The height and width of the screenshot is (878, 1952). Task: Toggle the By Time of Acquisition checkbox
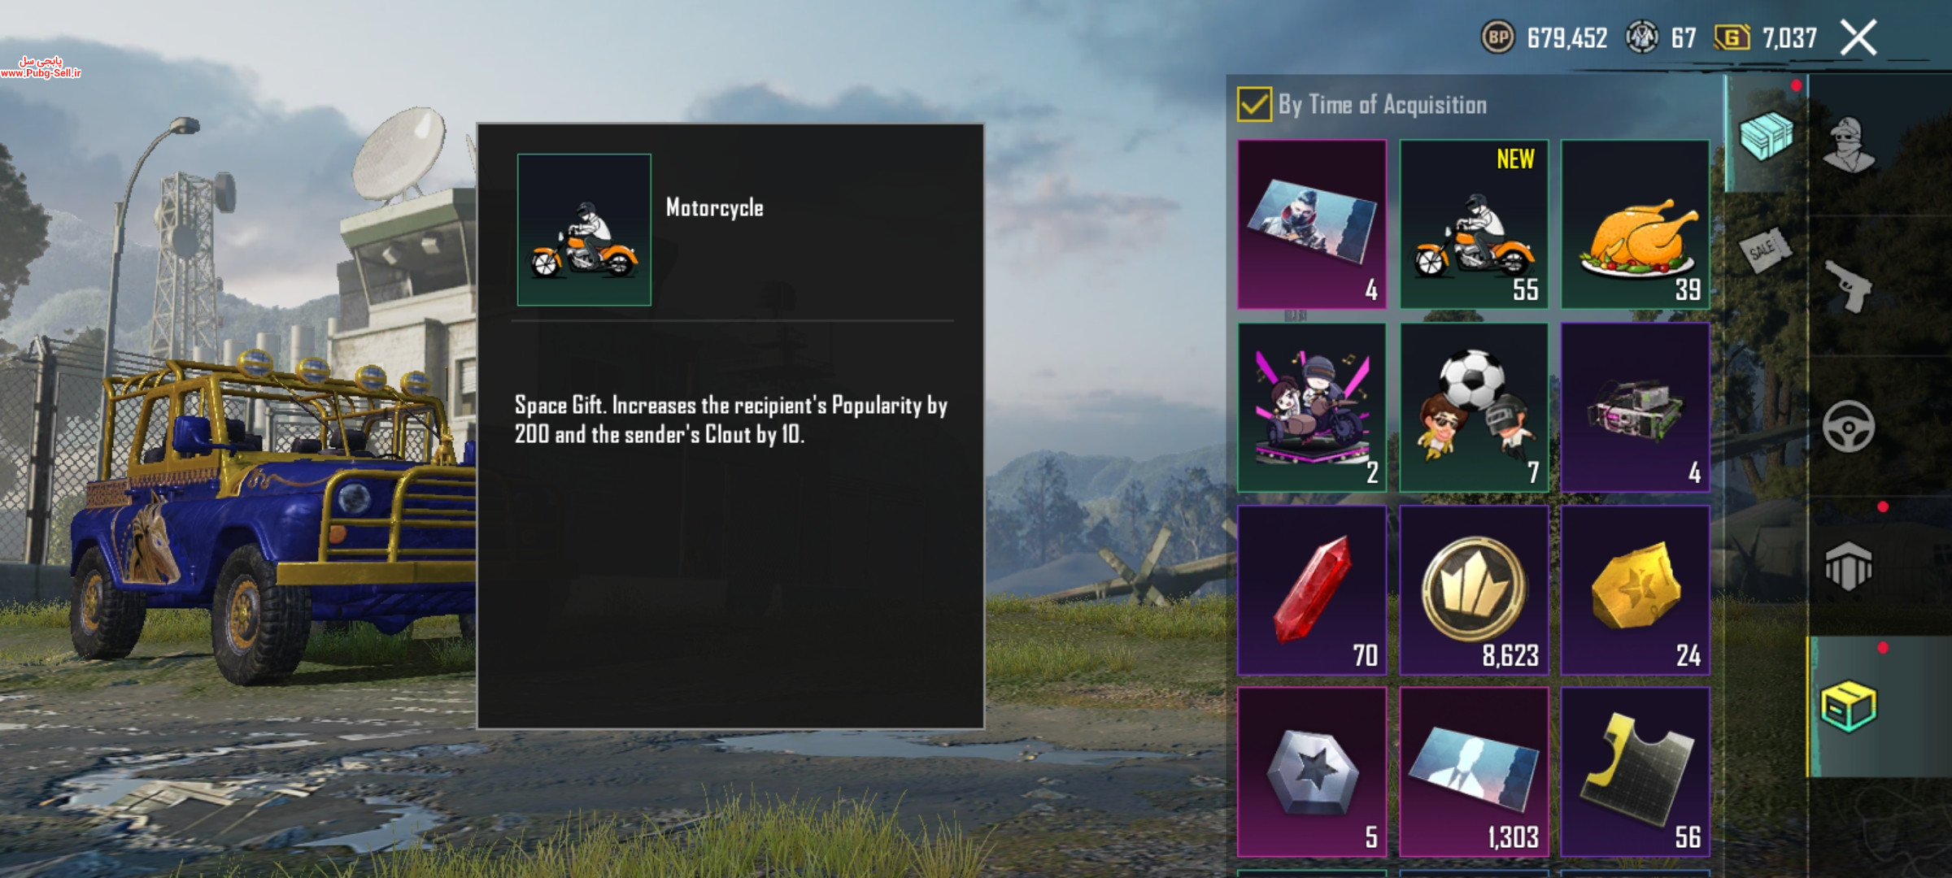(x=1253, y=105)
